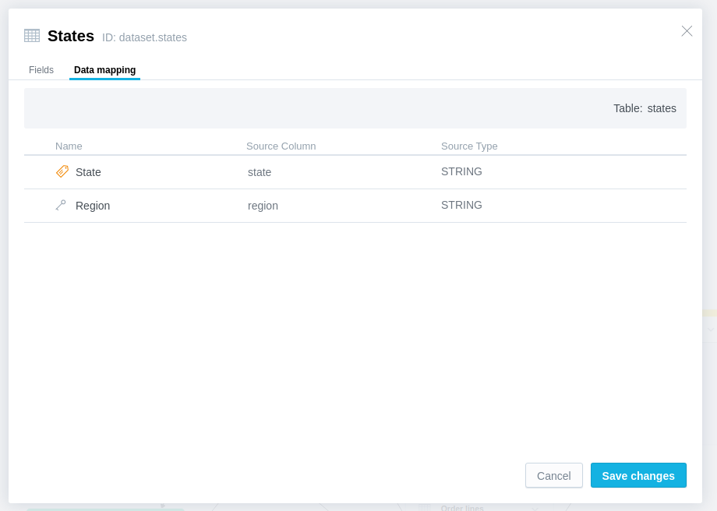This screenshot has width=717, height=511.
Task: Click source column value 'region'
Action: pyautogui.click(x=263, y=206)
